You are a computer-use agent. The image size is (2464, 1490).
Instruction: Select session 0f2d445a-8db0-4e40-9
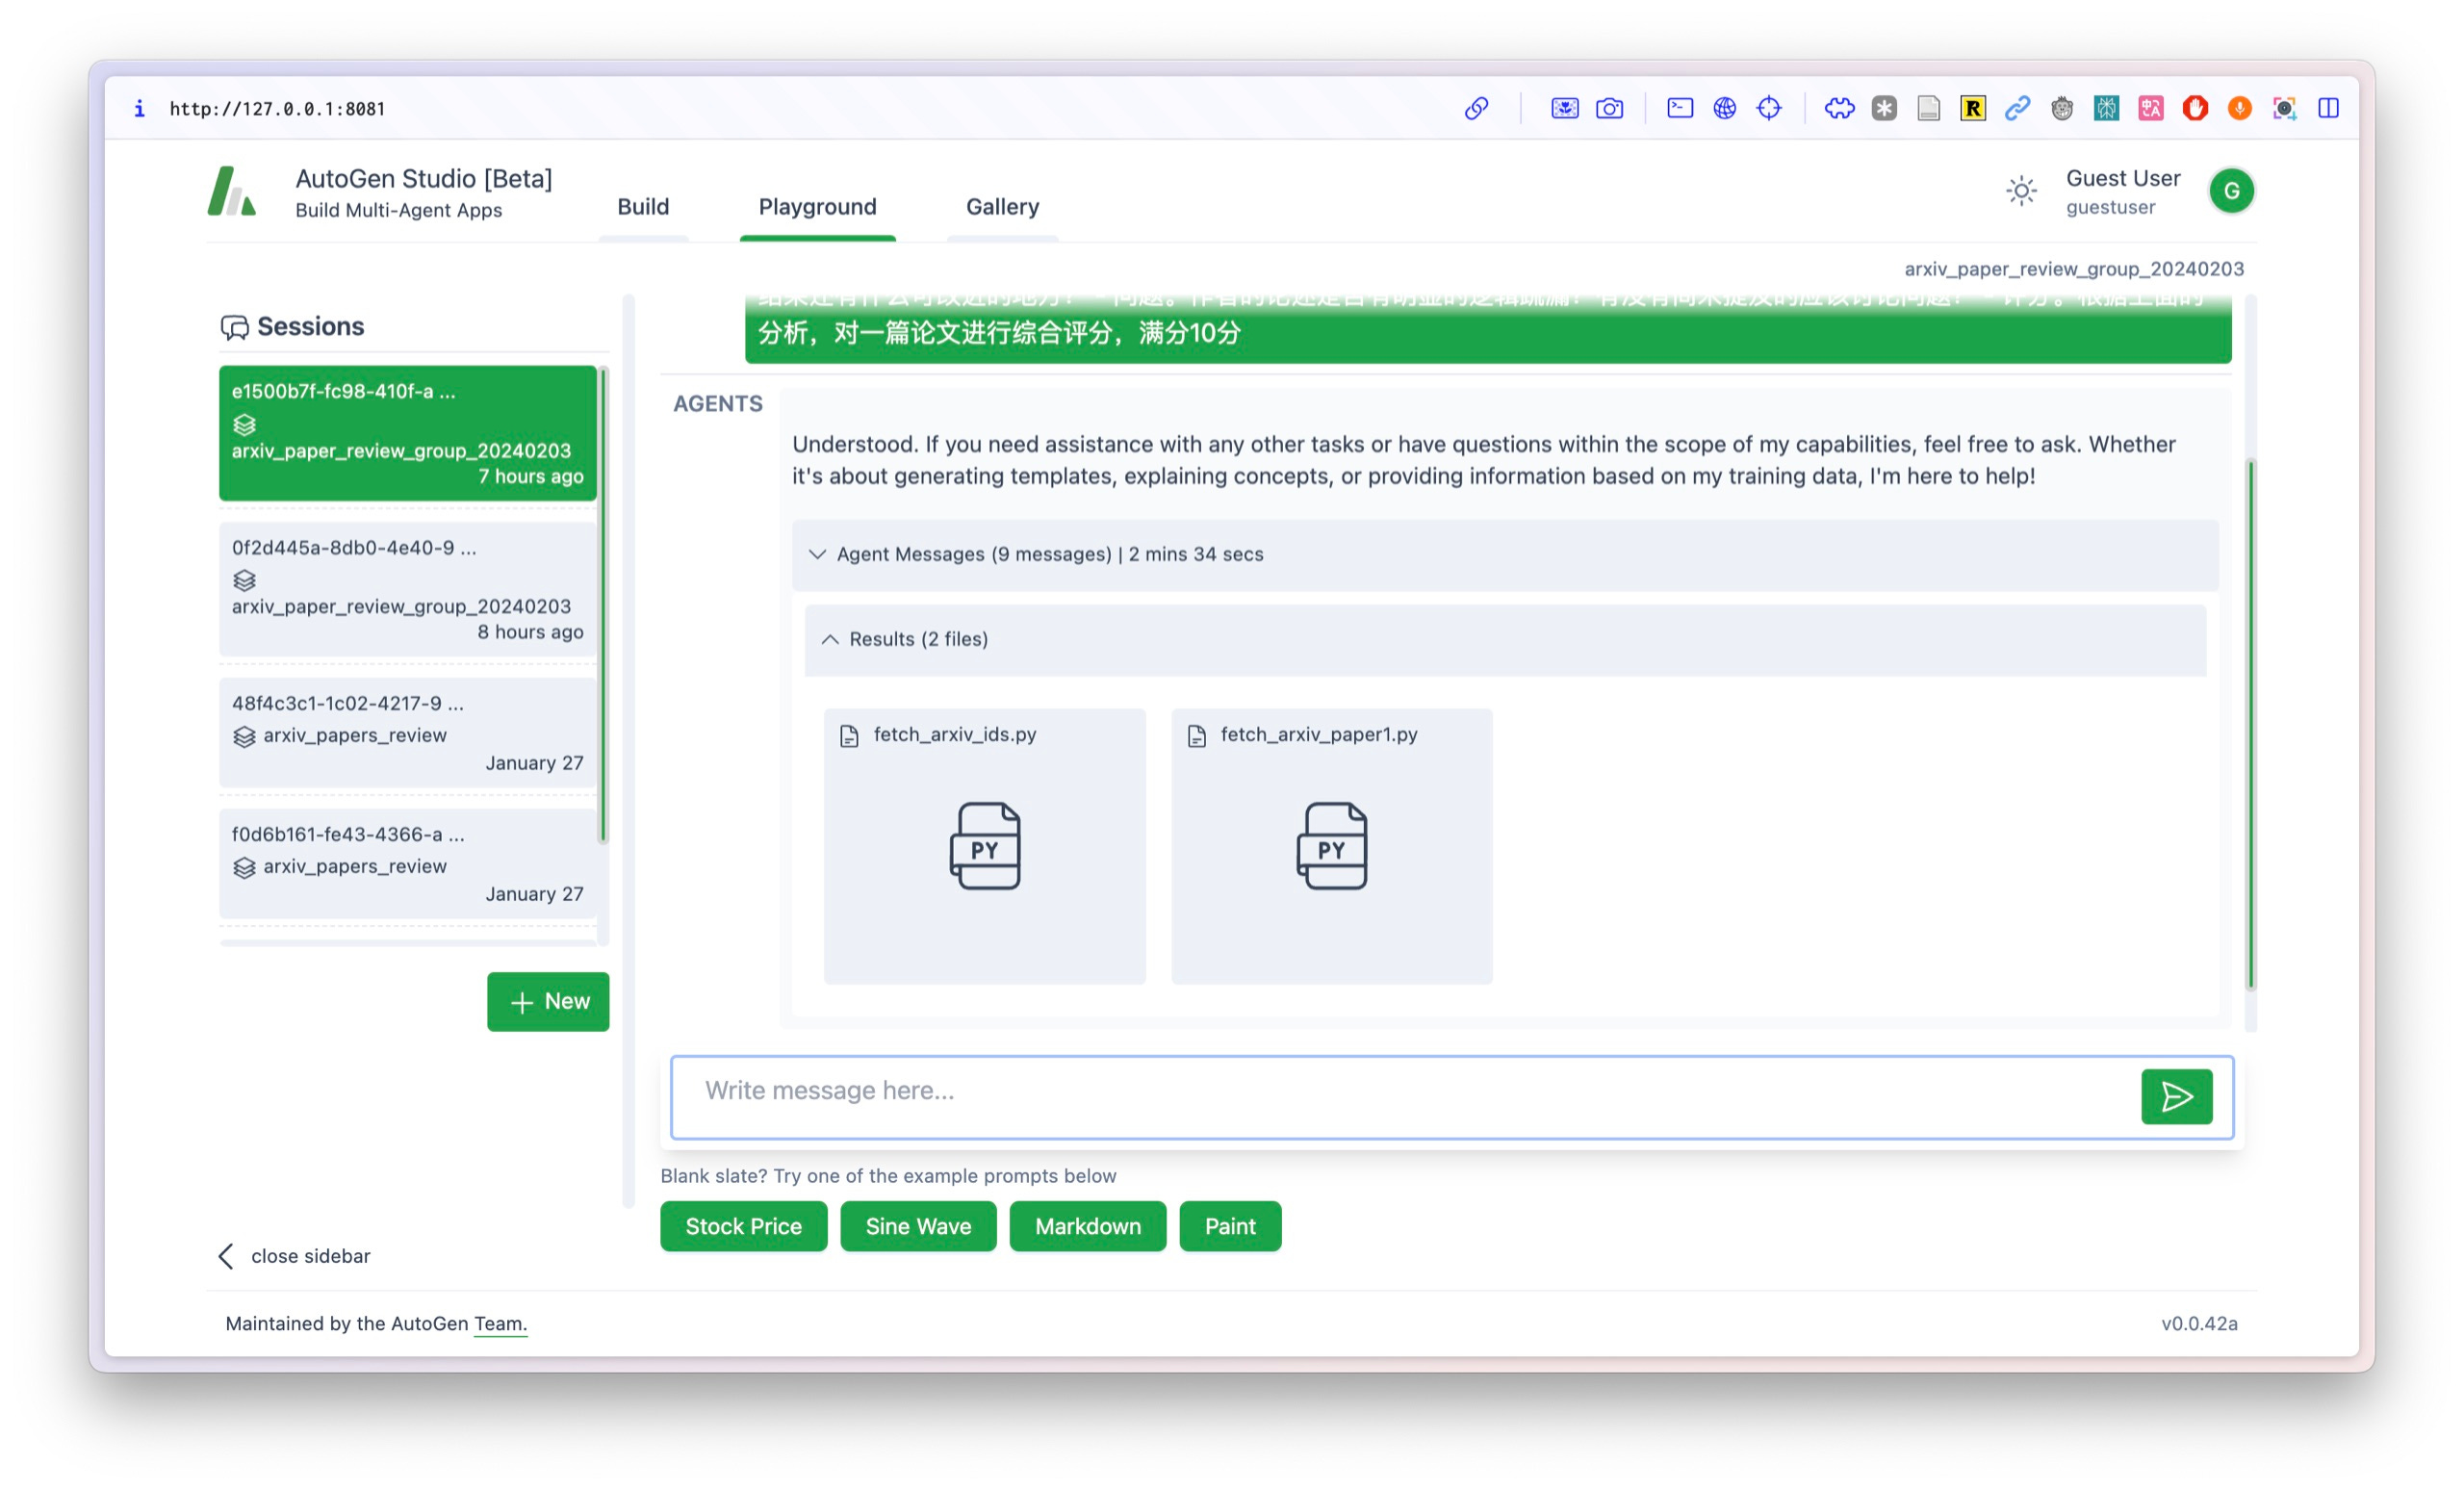407,589
